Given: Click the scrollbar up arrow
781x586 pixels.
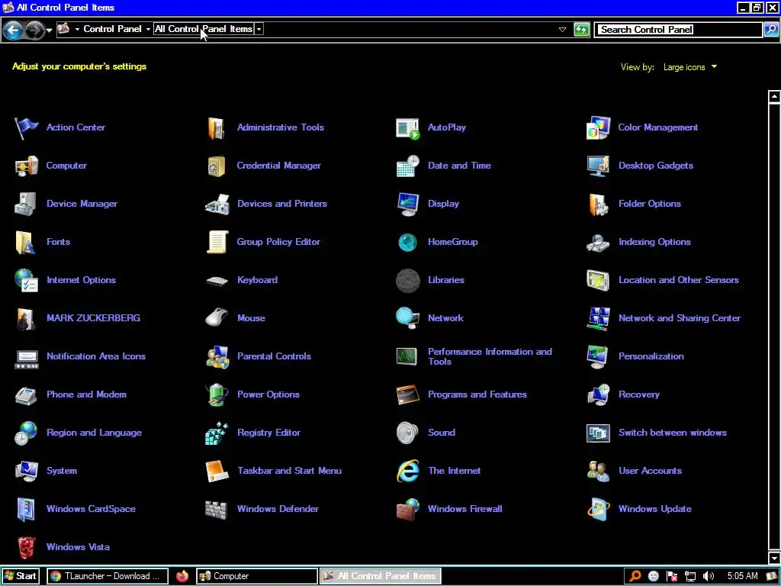Looking at the screenshot, I should click(x=774, y=97).
